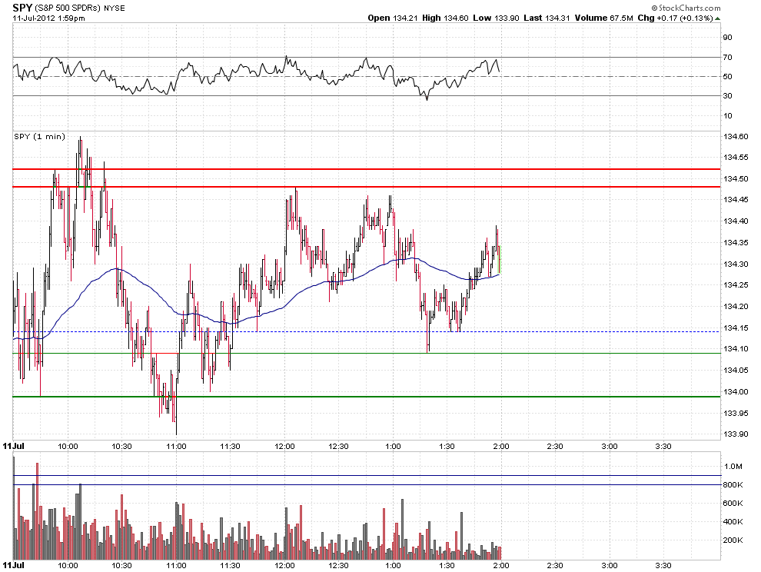Click the '11-Jul-2012 1:59pm' timestamp
Screen dimensions: 761x572
coord(48,18)
